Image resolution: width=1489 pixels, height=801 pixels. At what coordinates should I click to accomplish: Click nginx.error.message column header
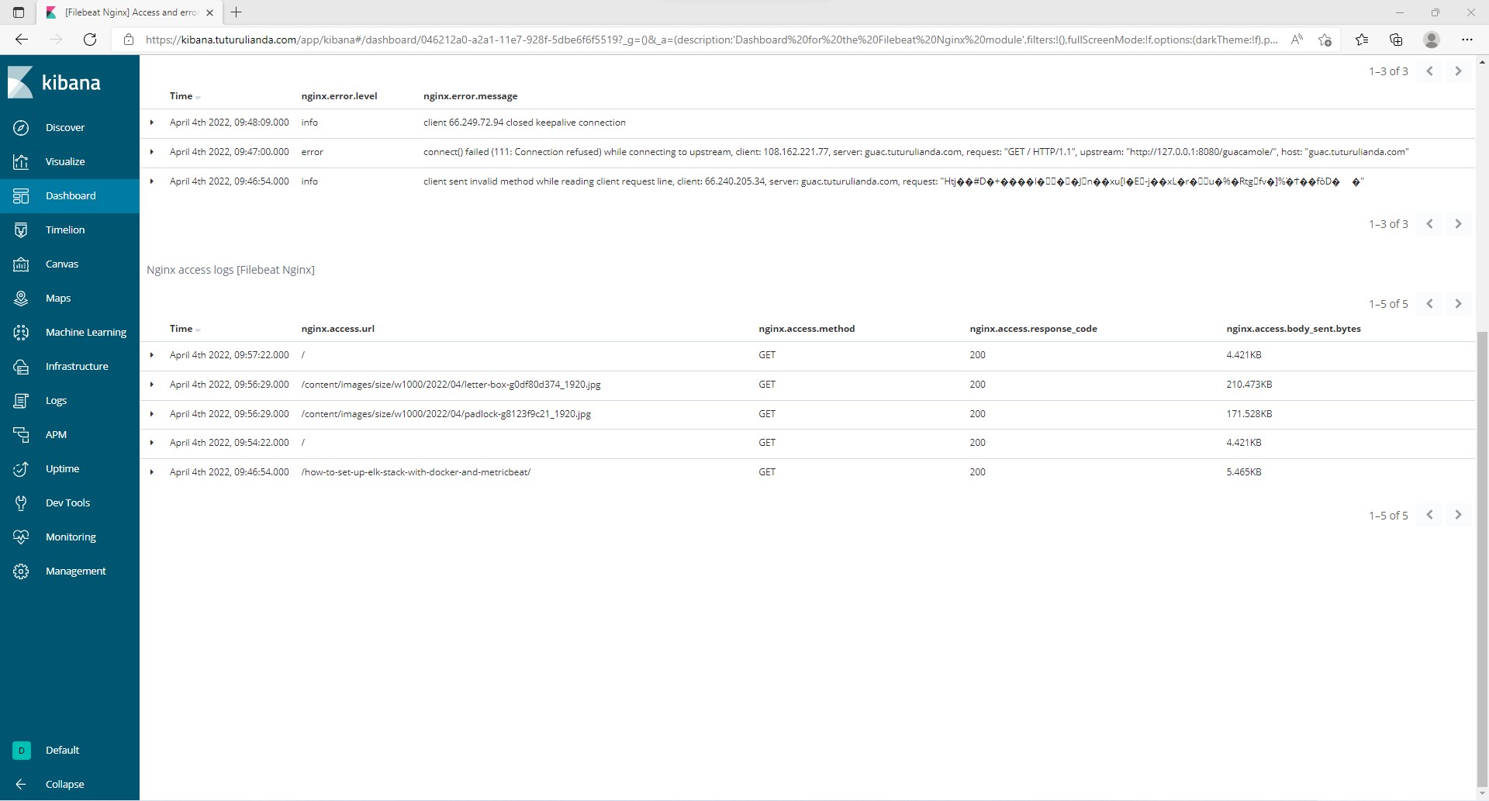(471, 96)
